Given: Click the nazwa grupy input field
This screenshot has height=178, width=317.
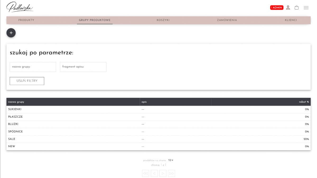Looking at the screenshot, I should (x=32, y=67).
